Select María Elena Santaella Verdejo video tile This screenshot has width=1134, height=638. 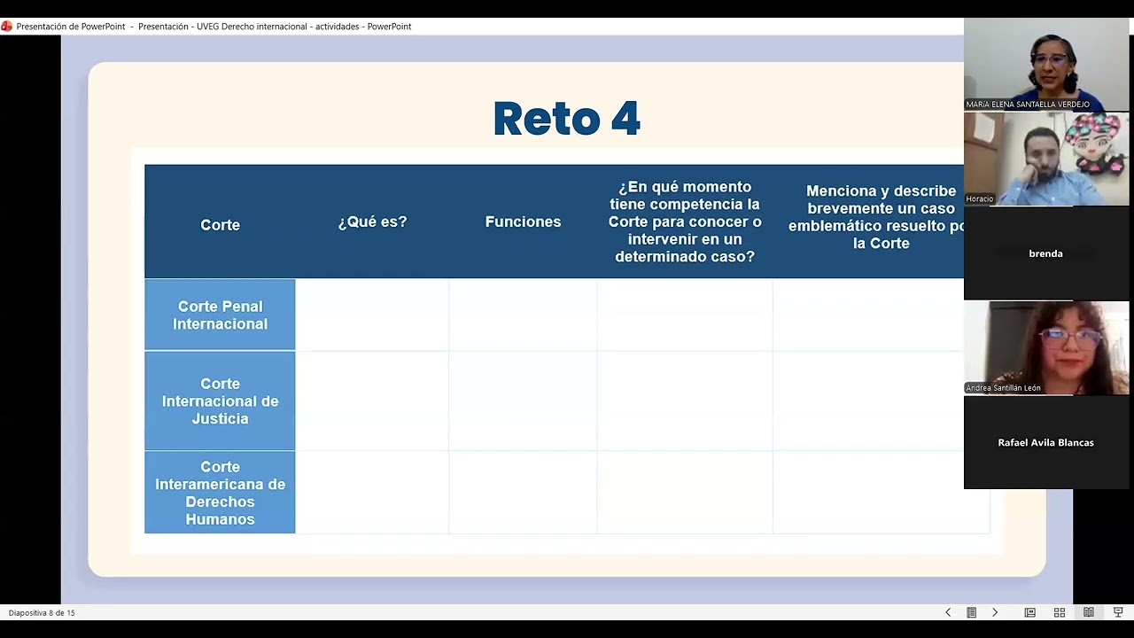1046,64
